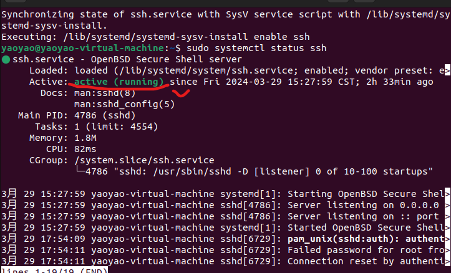Click the sudo systemctl status ssh command
Viewport: 451px width, 273px height.
[x=256, y=48]
